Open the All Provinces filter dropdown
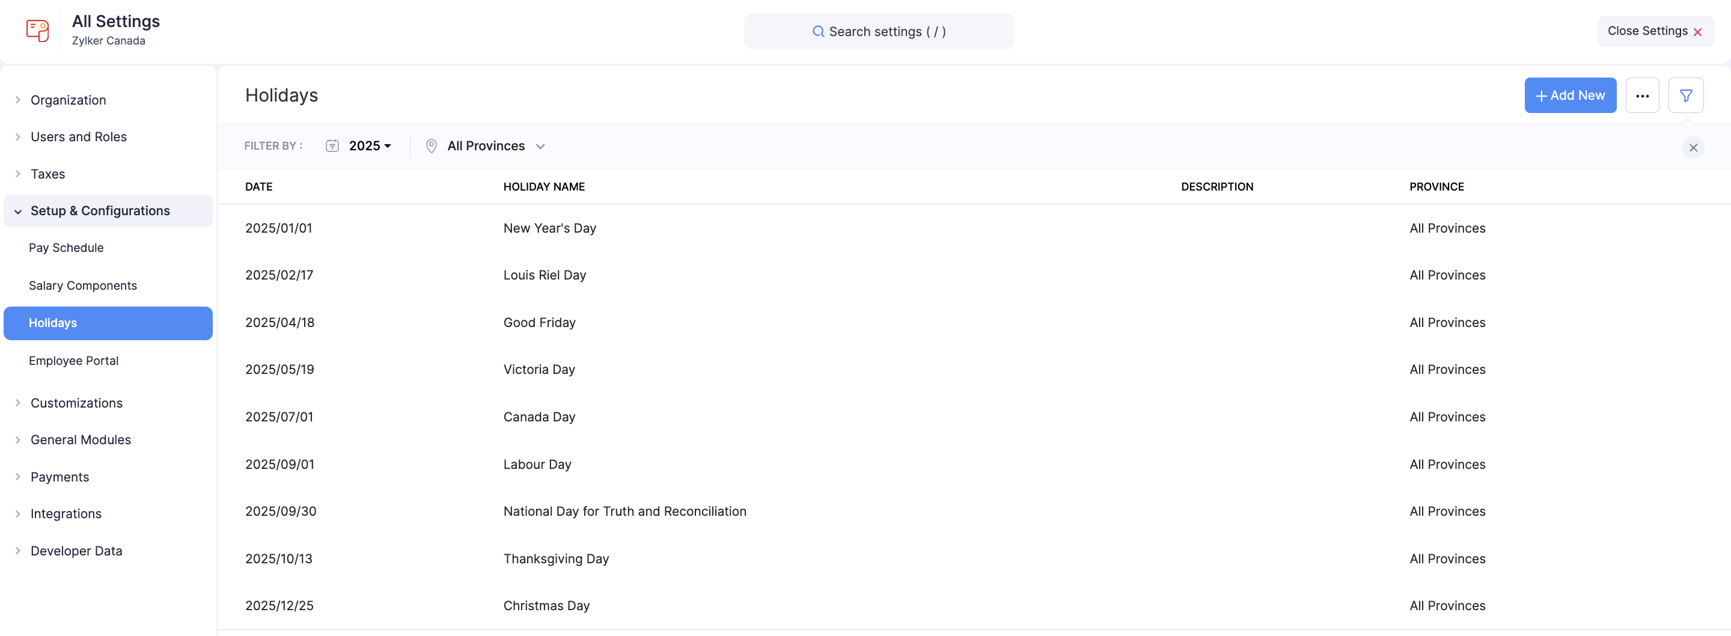This screenshot has width=1731, height=636. tap(495, 146)
